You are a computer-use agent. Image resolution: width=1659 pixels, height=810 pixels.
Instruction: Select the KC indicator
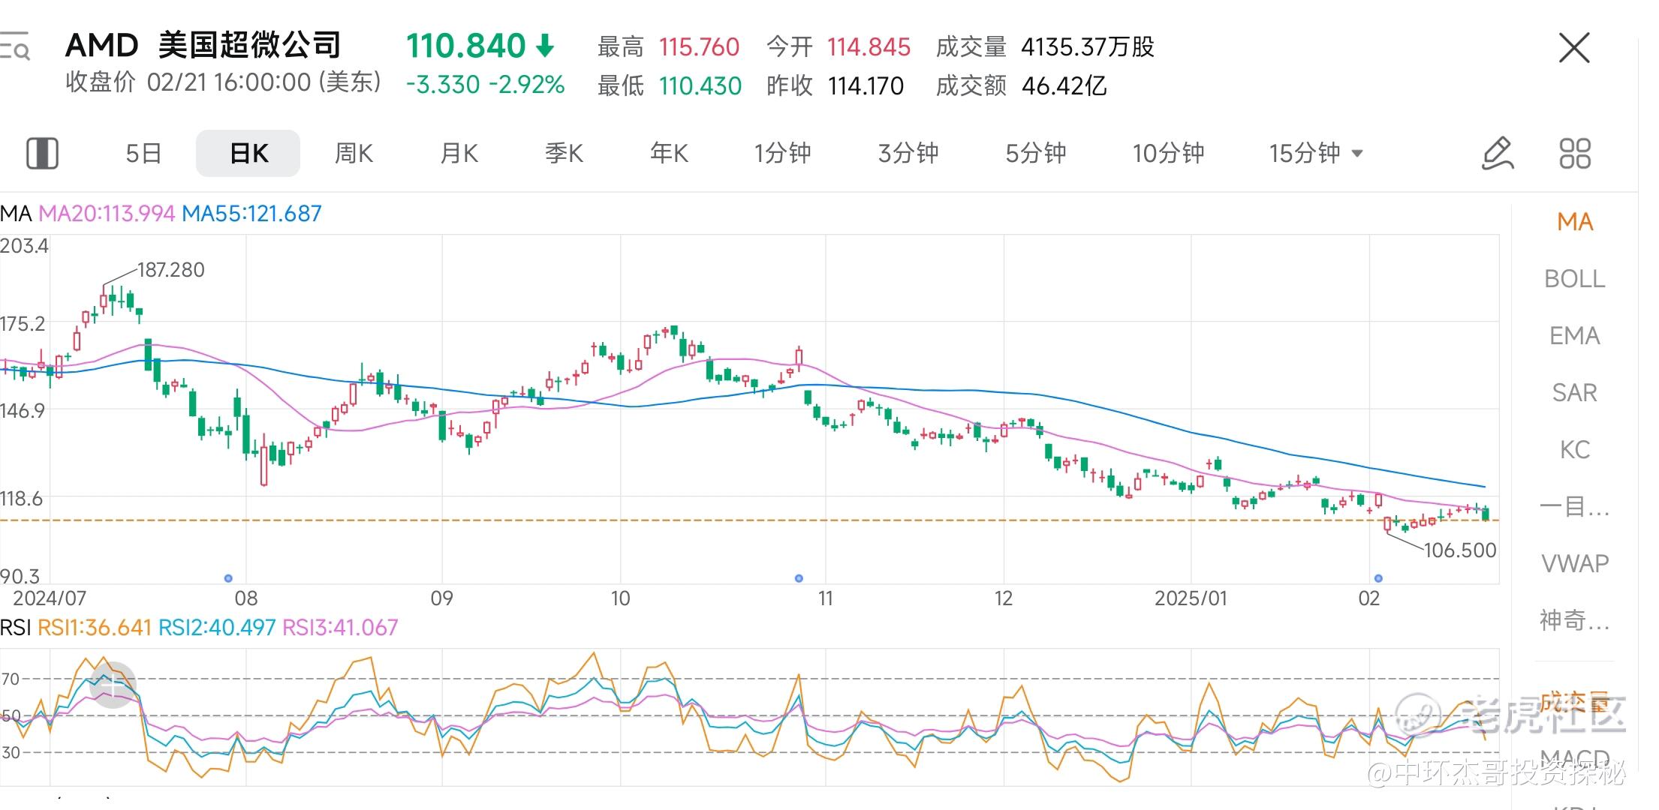[x=1575, y=449]
